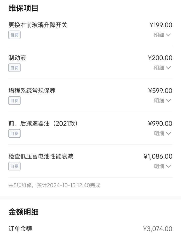This screenshot has width=181, height=236.
Task: Click the ¥1,086.00 price
Action: coord(158,156)
